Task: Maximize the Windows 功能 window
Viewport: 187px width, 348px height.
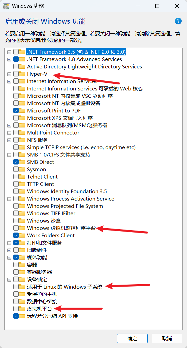Action: pyautogui.click(x=157, y=6)
